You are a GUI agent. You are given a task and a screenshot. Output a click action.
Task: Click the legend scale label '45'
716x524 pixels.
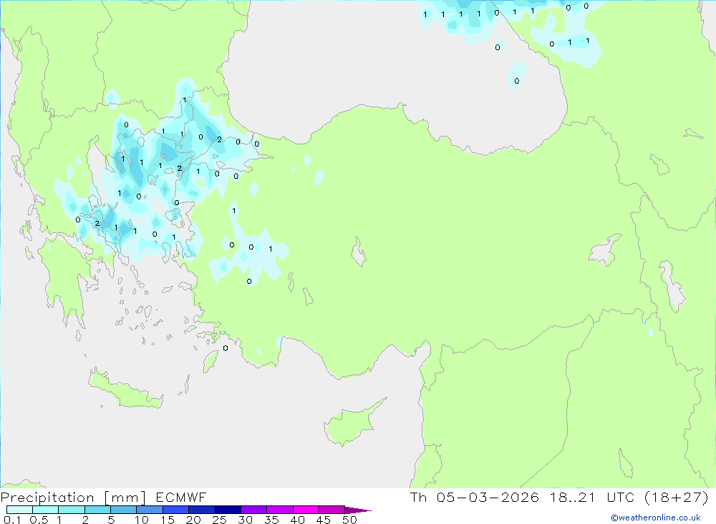coord(324,520)
